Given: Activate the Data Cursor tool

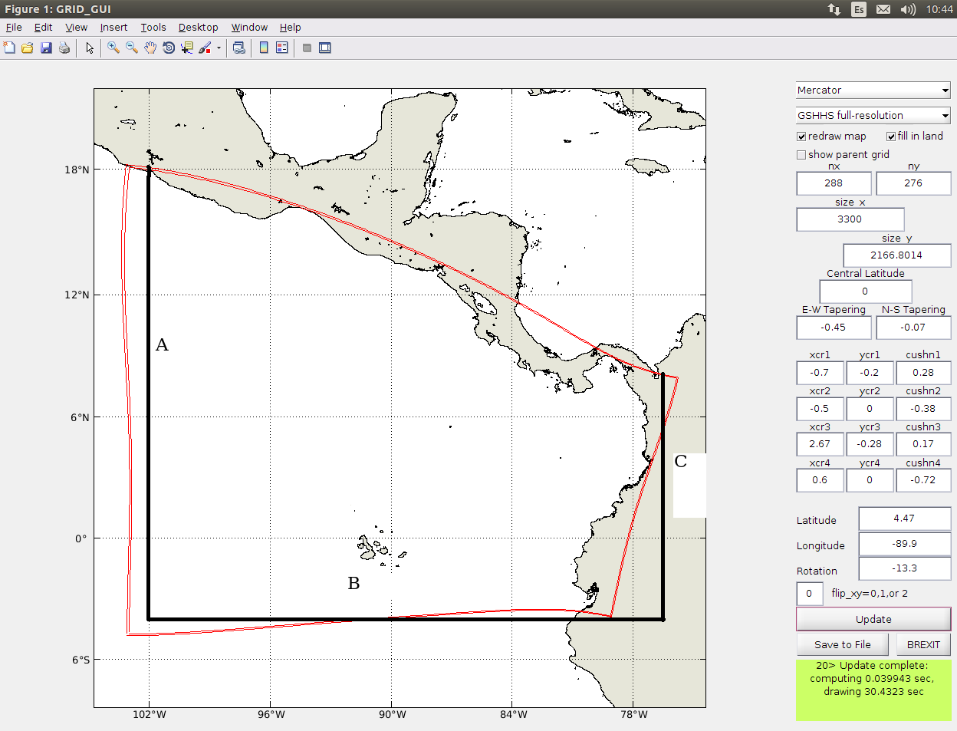Looking at the screenshot, I should 187,48.
